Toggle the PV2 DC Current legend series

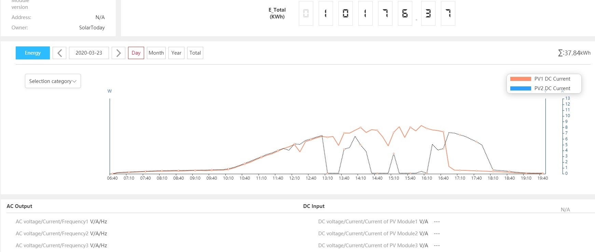point(552,88)
